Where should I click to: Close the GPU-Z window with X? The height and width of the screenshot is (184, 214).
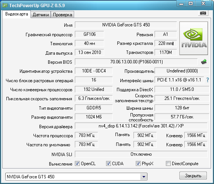(203, 4)
